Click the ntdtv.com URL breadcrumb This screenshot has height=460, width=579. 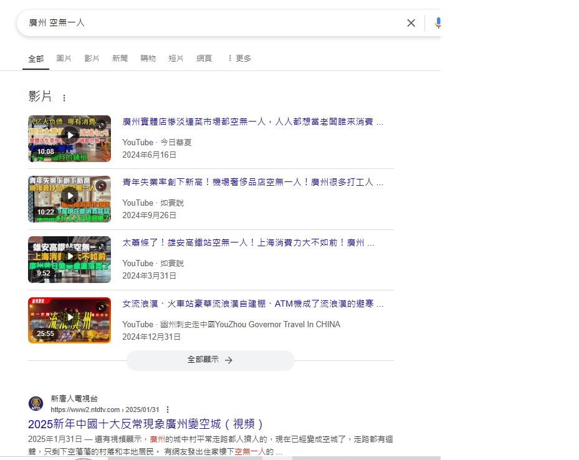click(x=105, y=410)
